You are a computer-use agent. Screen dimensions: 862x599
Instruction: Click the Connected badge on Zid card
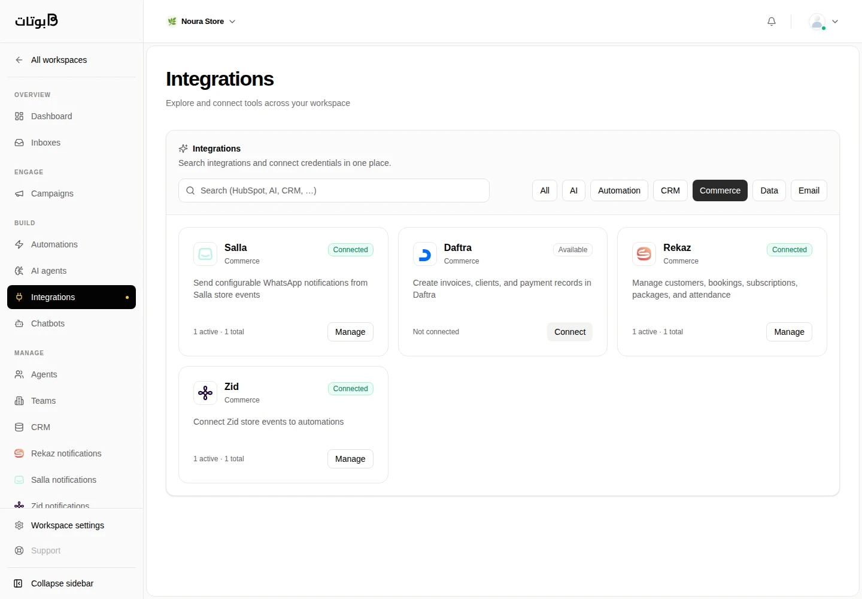pos(351,389)
